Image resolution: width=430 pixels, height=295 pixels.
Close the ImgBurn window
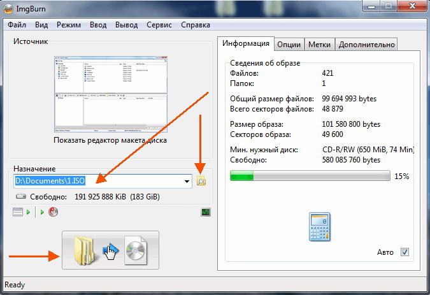412,6
